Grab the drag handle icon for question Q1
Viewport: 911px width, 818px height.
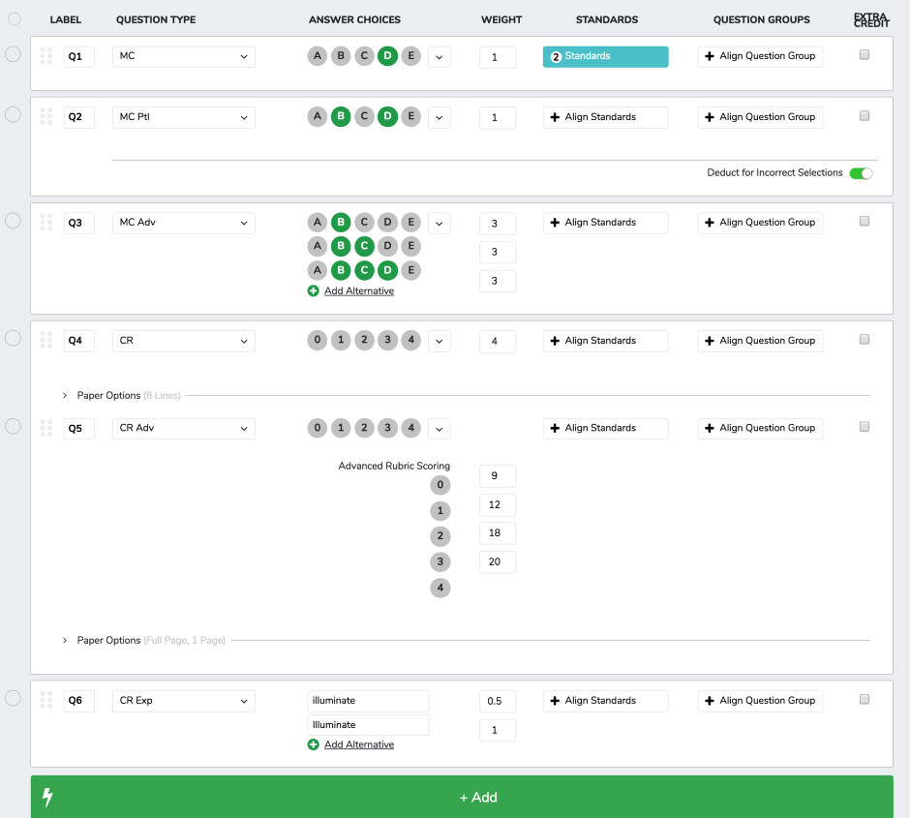click(46, 56)
